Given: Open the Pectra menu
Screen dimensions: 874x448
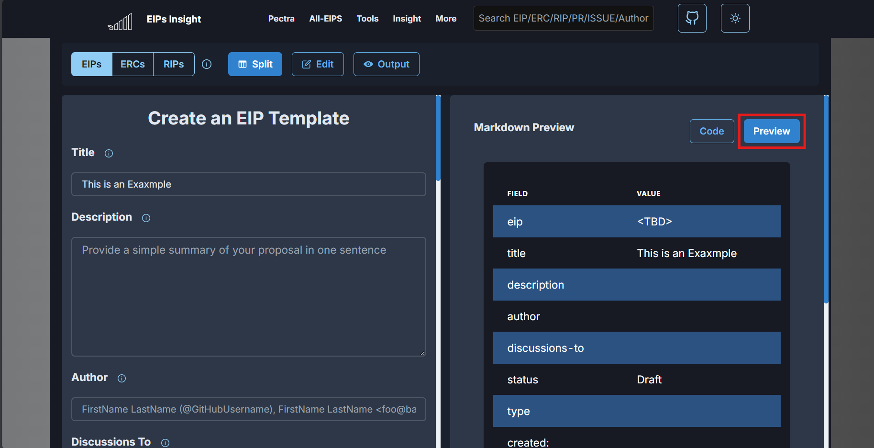Looking at the screenshot, I should tap(281, 19).
